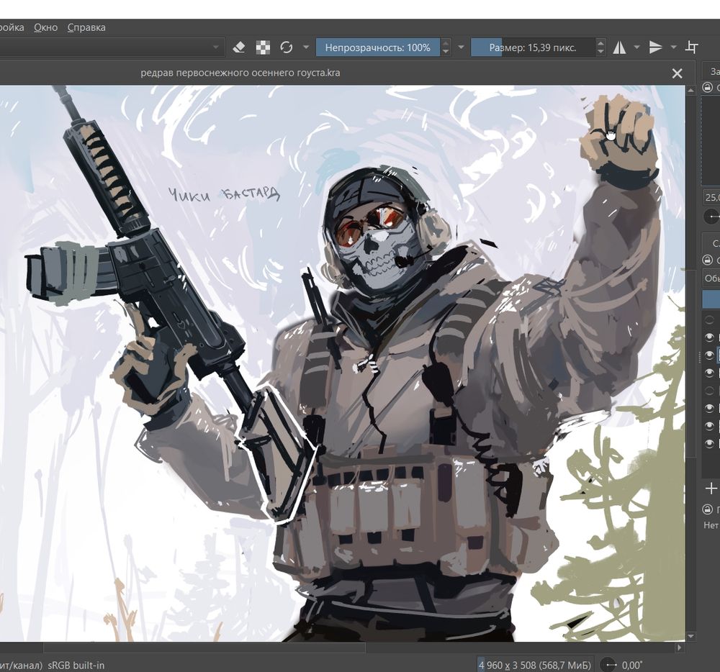Hide the bottommost layer via eye icon
Screen dimensions: 720x672
coord(709,444)
